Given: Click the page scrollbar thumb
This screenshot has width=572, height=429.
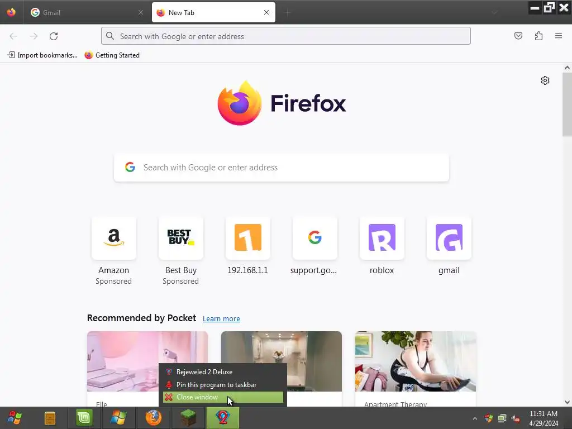Looking at the screenshot, I should (x=567, y=104).
